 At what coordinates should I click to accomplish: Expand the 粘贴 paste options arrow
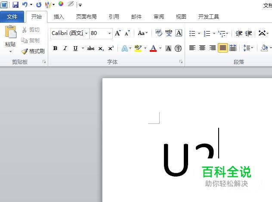[x=10, y=51]
